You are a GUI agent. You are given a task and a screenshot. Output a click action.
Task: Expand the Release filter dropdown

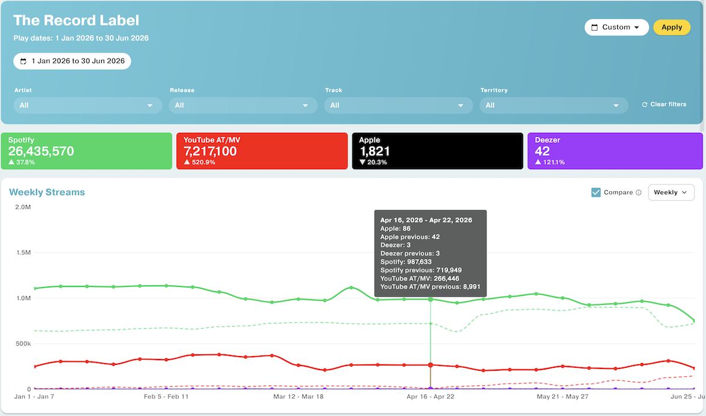tap(243, 105)
